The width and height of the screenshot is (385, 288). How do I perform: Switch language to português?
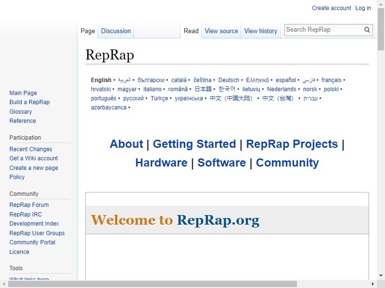coord(103,98)
